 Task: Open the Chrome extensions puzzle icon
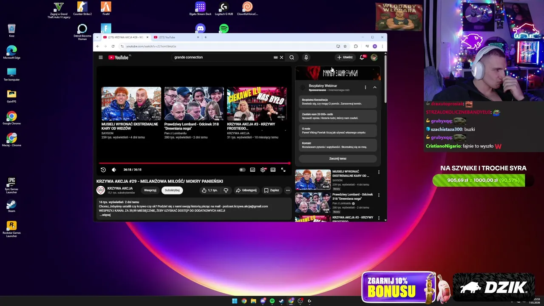coord(356,46)
